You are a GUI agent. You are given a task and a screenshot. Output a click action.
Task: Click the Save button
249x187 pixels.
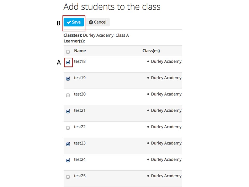pyautogui.click(x=74, y=22)
